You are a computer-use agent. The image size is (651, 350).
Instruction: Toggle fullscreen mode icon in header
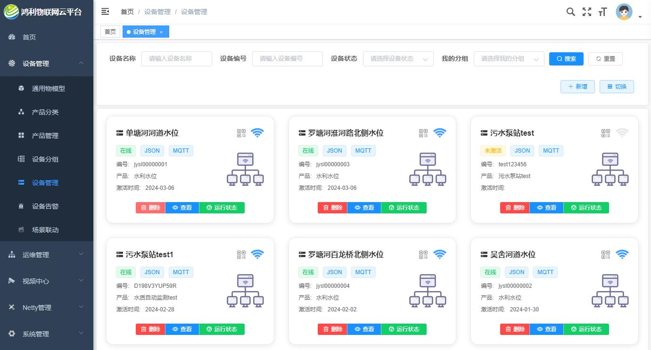click(x=586, y=12)
